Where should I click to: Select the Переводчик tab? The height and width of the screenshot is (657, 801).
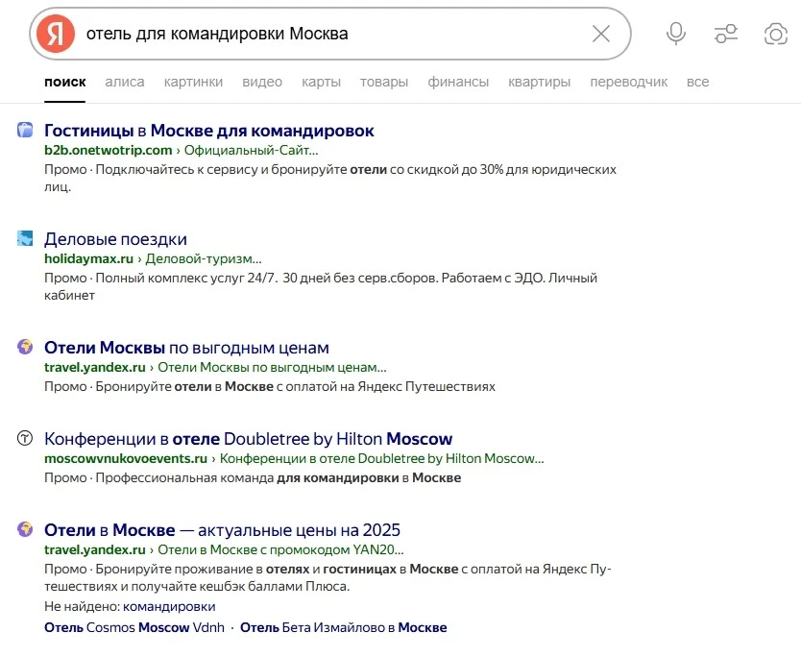pyautogui.click(x=628, y=82)
